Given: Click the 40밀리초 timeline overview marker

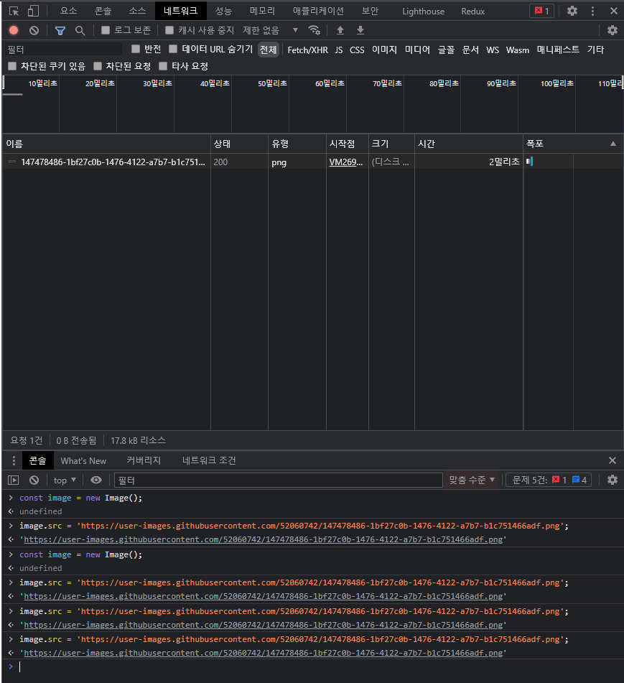Looking at the screenshot, I should pos(215,83).
